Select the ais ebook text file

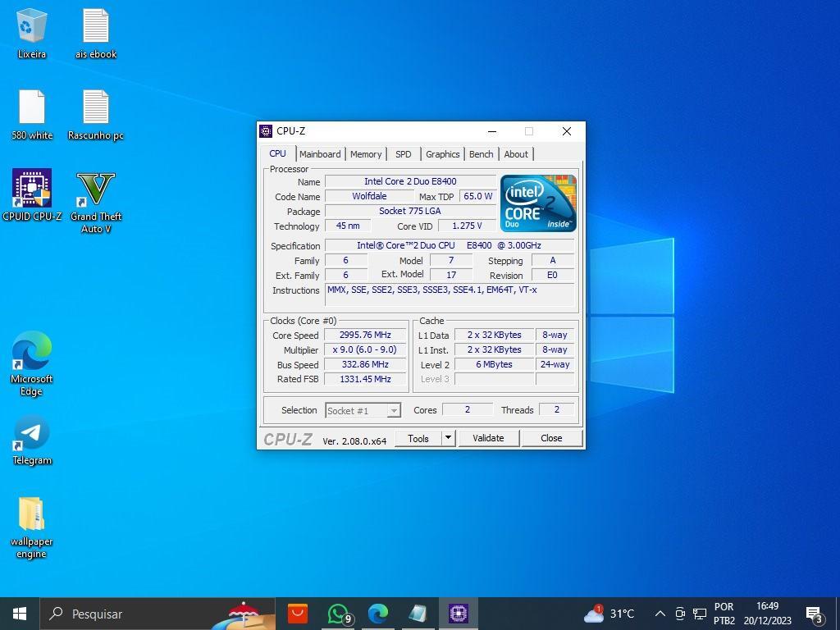point(96,33)
